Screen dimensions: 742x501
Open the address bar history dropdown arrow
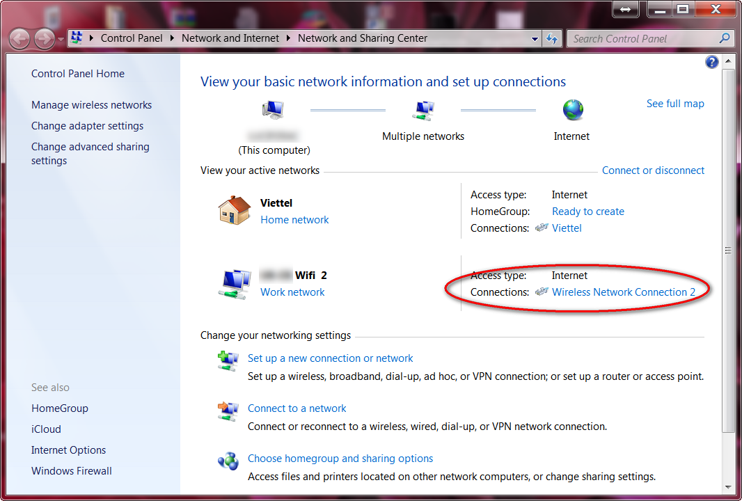[x=534, y=38]
